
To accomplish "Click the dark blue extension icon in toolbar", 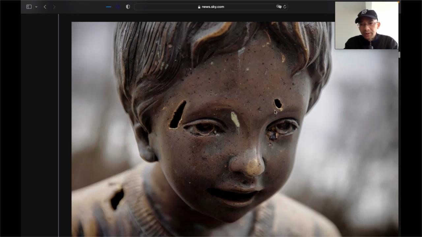I will click(118, 7).
